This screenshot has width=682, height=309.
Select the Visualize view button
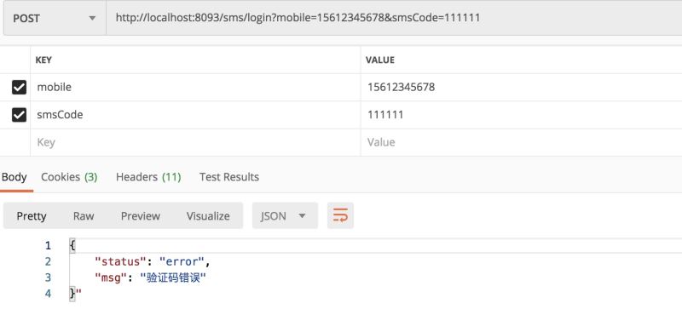208,215
